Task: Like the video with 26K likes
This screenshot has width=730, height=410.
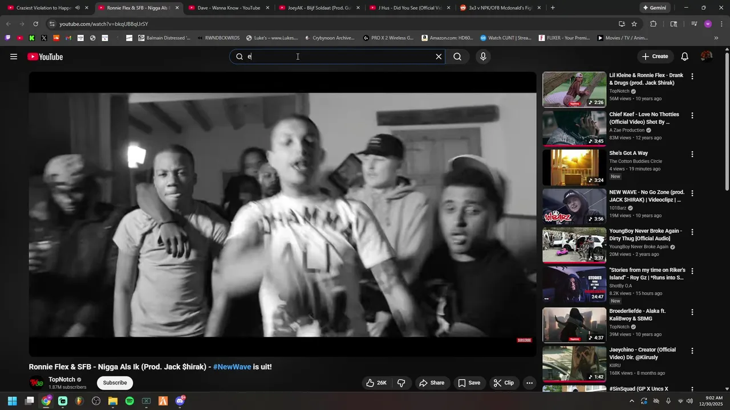Action: (x=376, y=383)
